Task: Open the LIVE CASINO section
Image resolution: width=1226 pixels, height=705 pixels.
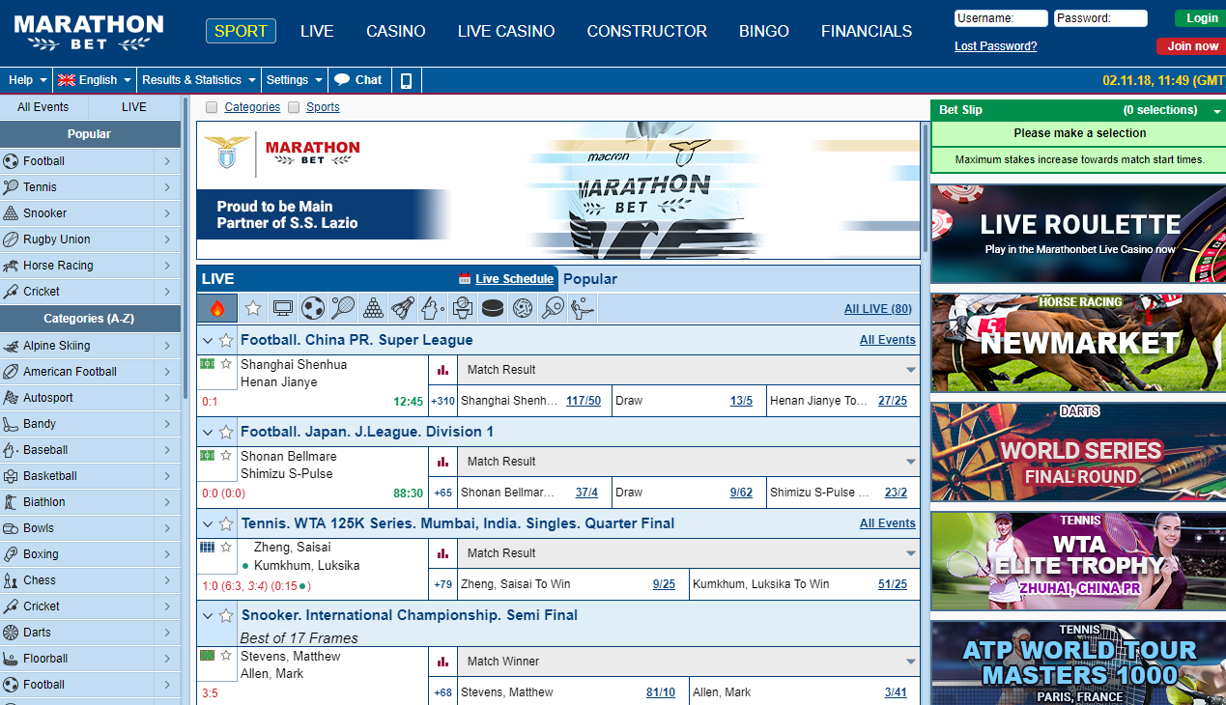Action: point(506,31)
